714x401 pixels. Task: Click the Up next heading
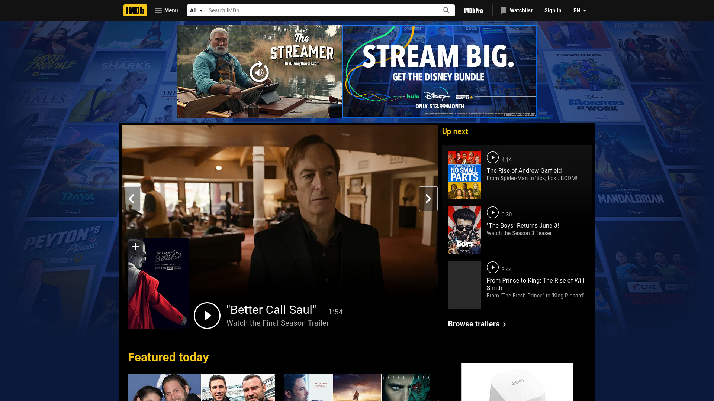click(455, 131)
